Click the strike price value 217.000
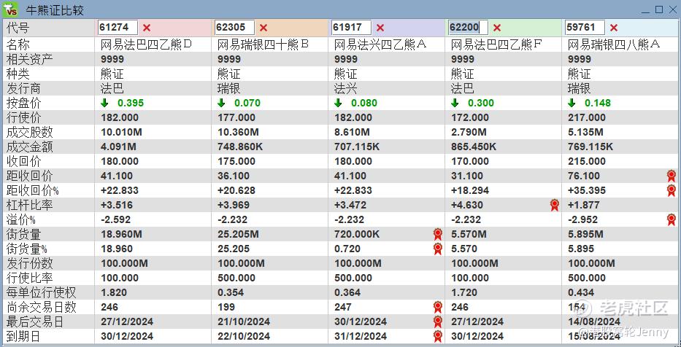The height and width of the screenshot is (347, 681). [x=587, y=117]
